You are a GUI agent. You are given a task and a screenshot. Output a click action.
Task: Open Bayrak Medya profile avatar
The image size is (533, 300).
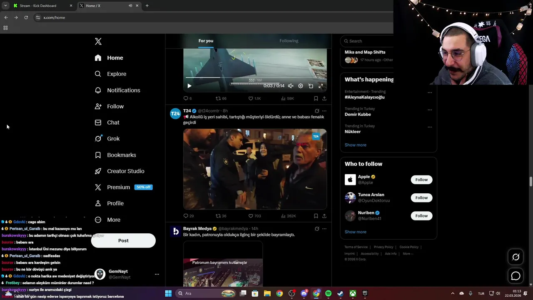[175, 231]
